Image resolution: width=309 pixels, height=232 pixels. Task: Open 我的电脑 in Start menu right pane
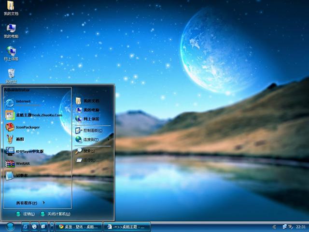[x=87, y=110]
